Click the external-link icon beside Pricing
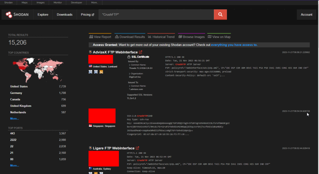Image resolution: width=319 pixels, height=174 pixels. [x=93, y=15]
